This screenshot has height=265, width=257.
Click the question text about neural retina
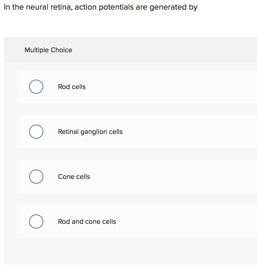click(101, 7)
